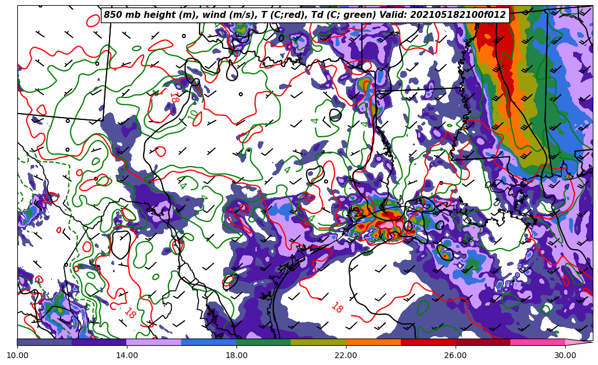598x365 pixels.
Task: Click the 10.00 colorbar tick label
Action: (x=17, y=355)
